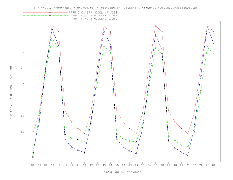Click the Y-axis tick value 36
Image resolution: width=233 pixels, height=180 pixels.
(x=22, y=36)
